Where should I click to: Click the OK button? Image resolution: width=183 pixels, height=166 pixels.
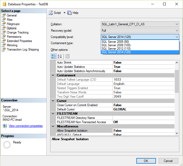146,161
